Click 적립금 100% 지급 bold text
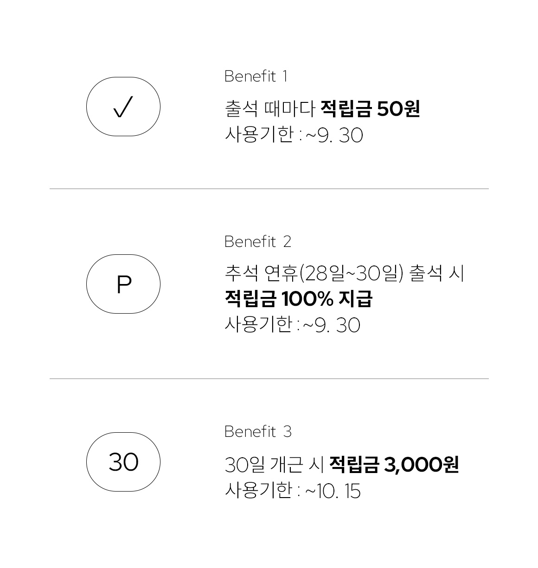Viewport: 538px width, 568px height. point(298,299)
